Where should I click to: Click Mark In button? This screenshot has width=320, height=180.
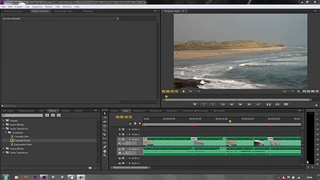coord(204,104)
